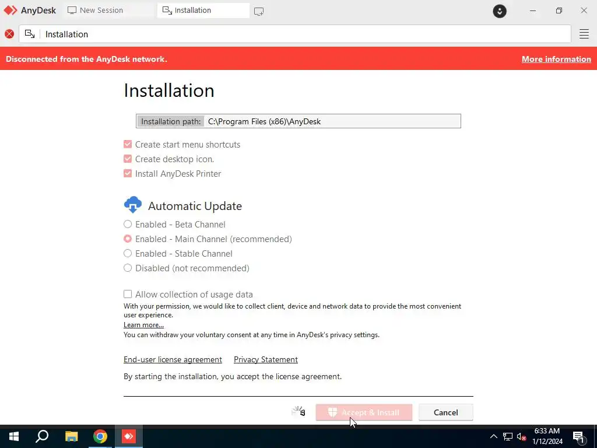This screenshot has height=448, width=597.
Task: Select Enabled - Main Channel (recommended)
Action: click(128, 239)
